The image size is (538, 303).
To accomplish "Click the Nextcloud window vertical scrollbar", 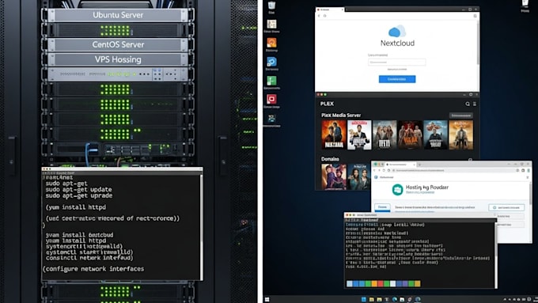I will click(478, 43).
